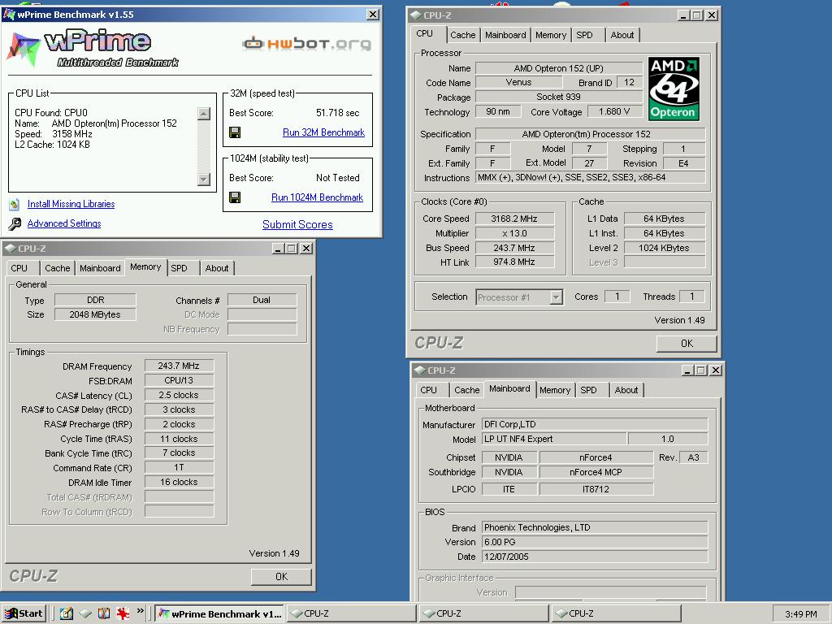Click the Command Rate 1T field

coord(179,467)
